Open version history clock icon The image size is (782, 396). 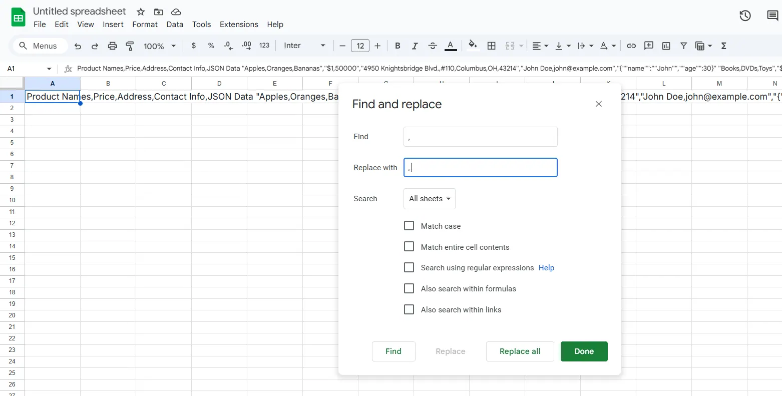(745, 16)
